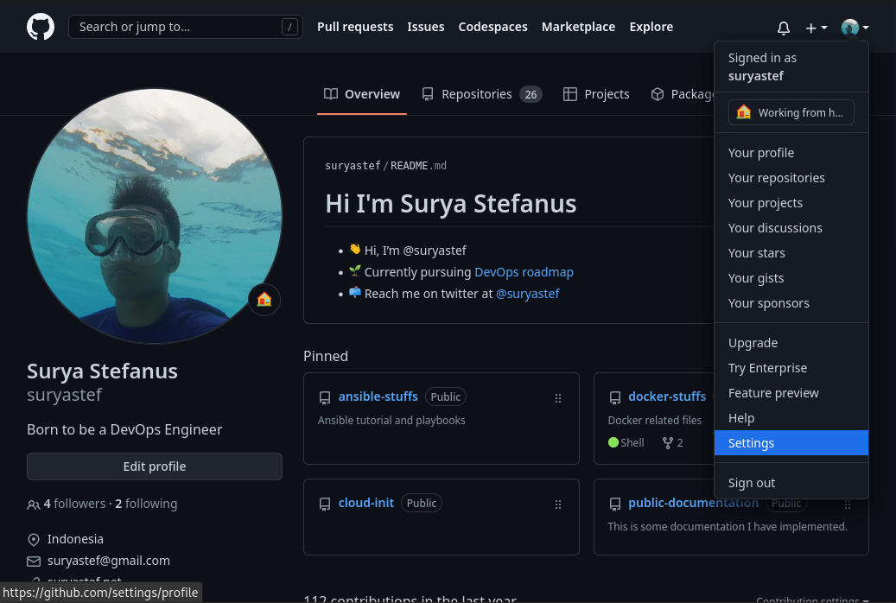Switch to the Projects tab

pyautogui.click(x=596, y=94)
